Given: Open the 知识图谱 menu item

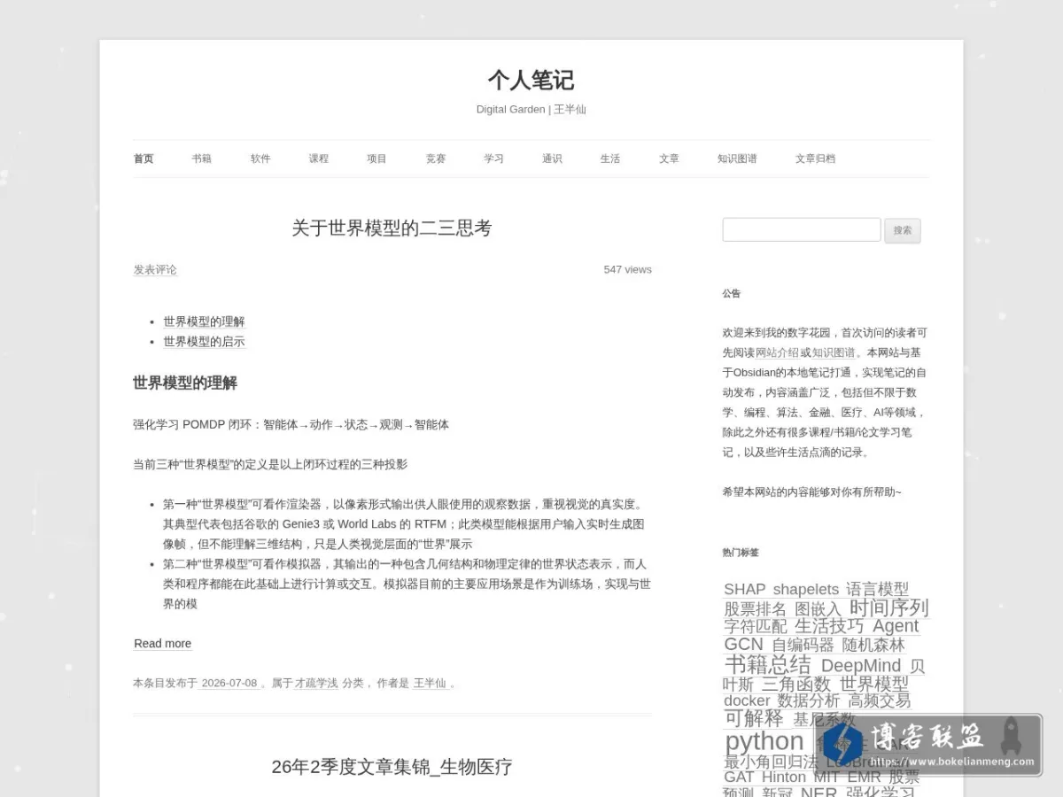Looking at the screenshot, I should (737, 159).
